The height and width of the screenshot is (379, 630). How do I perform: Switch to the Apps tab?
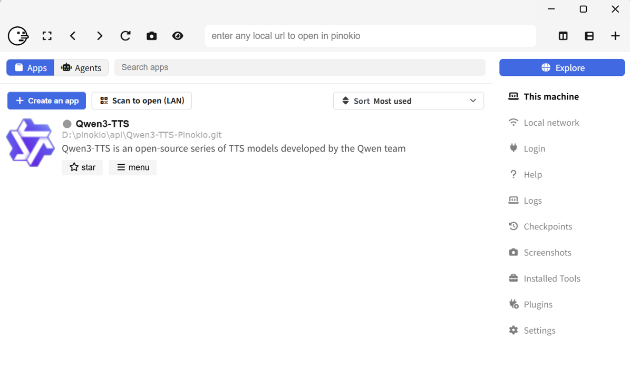31,68
